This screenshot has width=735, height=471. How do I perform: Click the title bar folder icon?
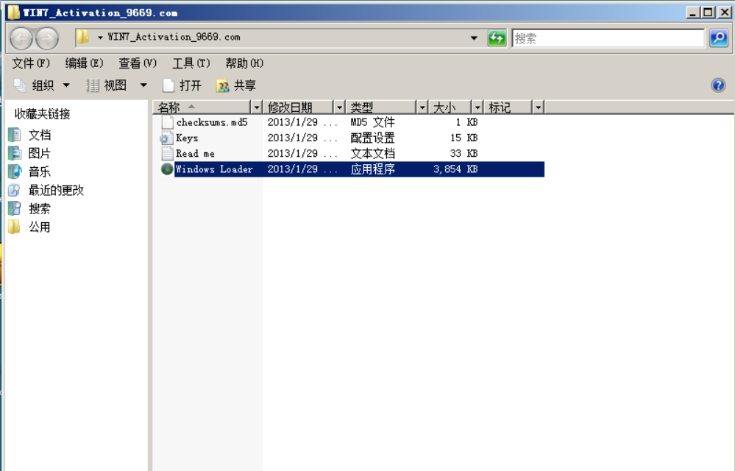tap(13, 13)
